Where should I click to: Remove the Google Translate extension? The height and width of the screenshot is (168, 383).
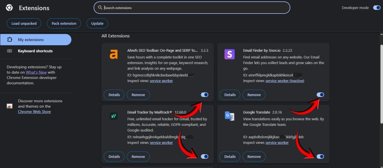coord(254,156)
